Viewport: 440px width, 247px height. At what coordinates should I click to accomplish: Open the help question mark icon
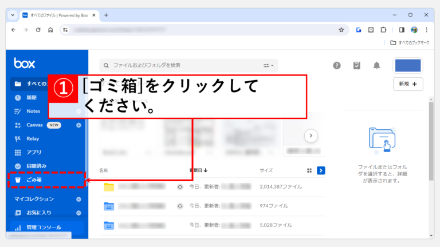(x=337, y=66)
